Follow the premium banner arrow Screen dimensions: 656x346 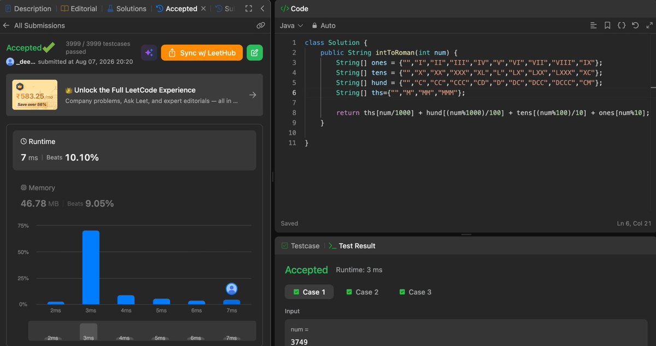point(252,95)
